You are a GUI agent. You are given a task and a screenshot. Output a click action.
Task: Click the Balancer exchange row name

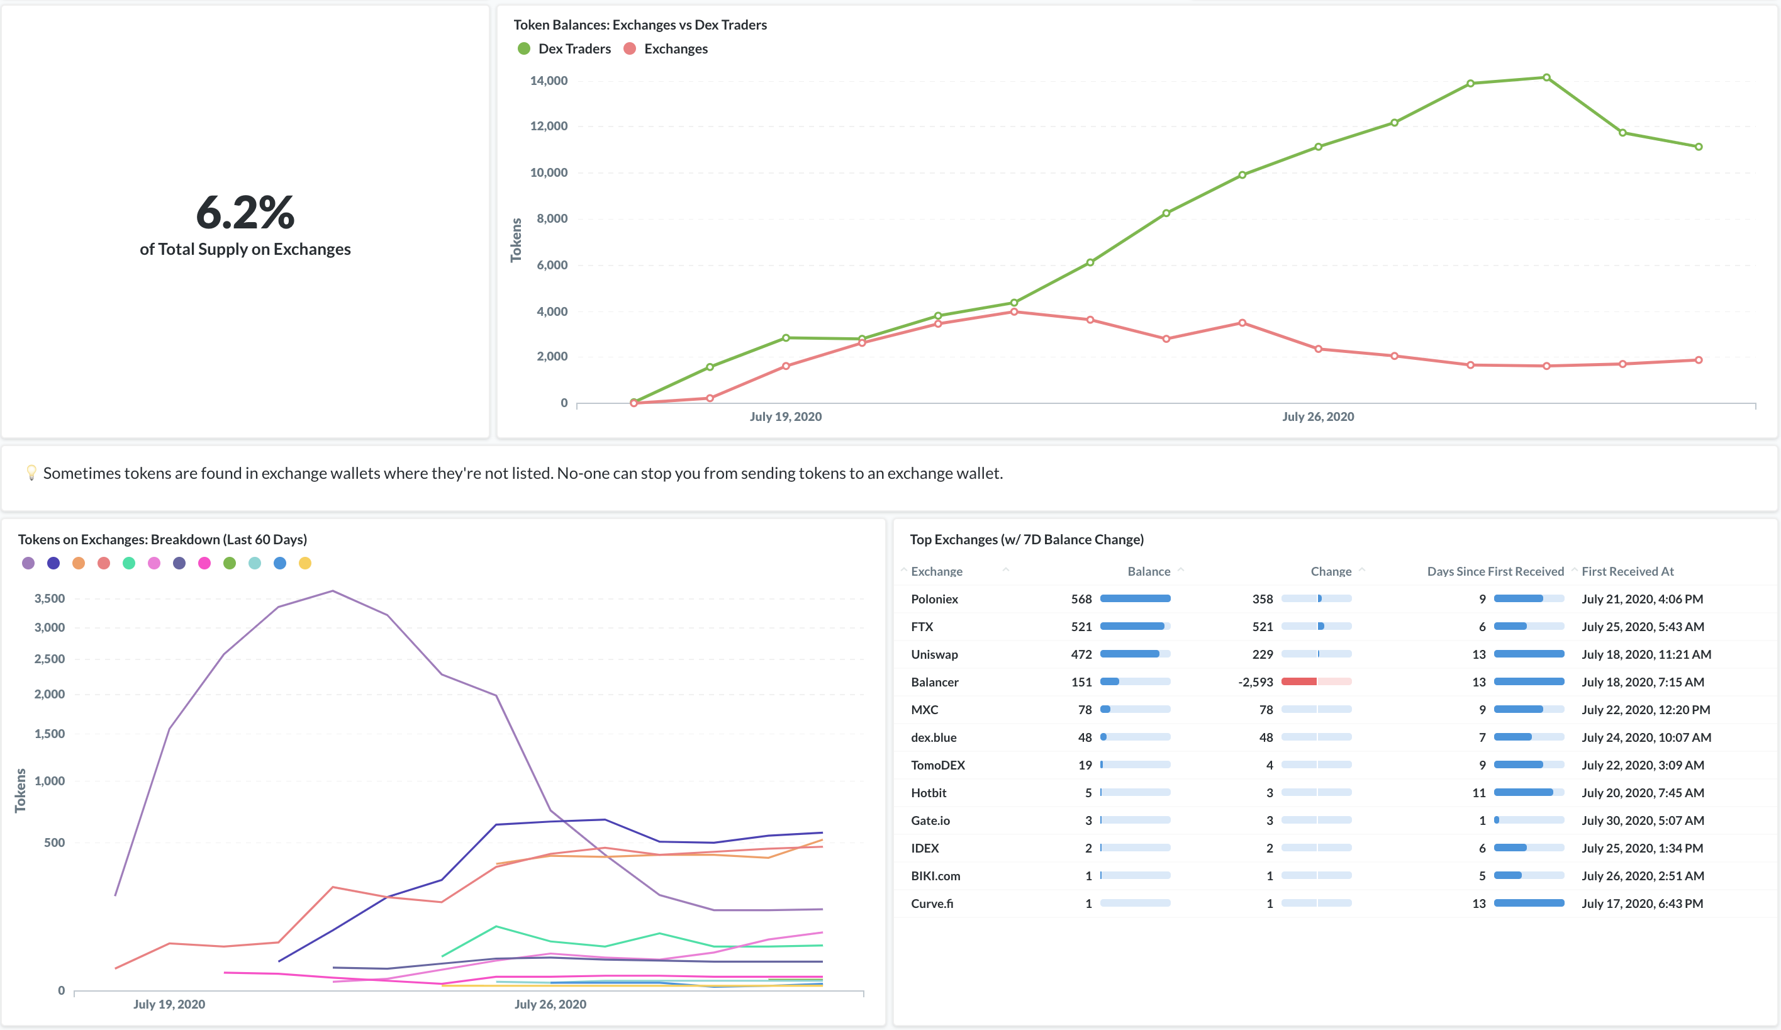coord(934,682)
